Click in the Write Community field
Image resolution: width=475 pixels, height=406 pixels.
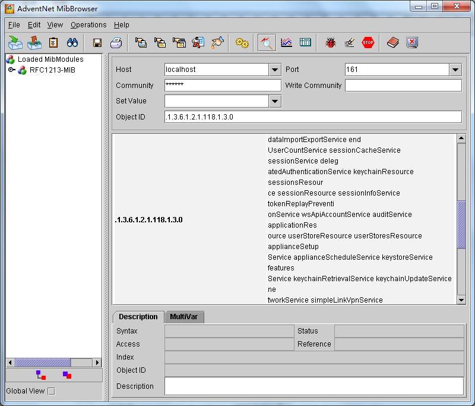coord(404,86)
